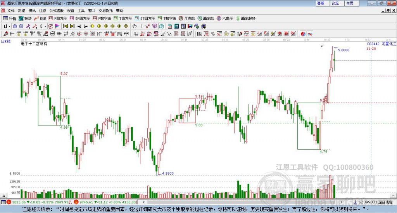Click the 11-28 date marker label
The width and height of the screenshot is (397, 213).
pyautogui.click(x=371, y=48)
